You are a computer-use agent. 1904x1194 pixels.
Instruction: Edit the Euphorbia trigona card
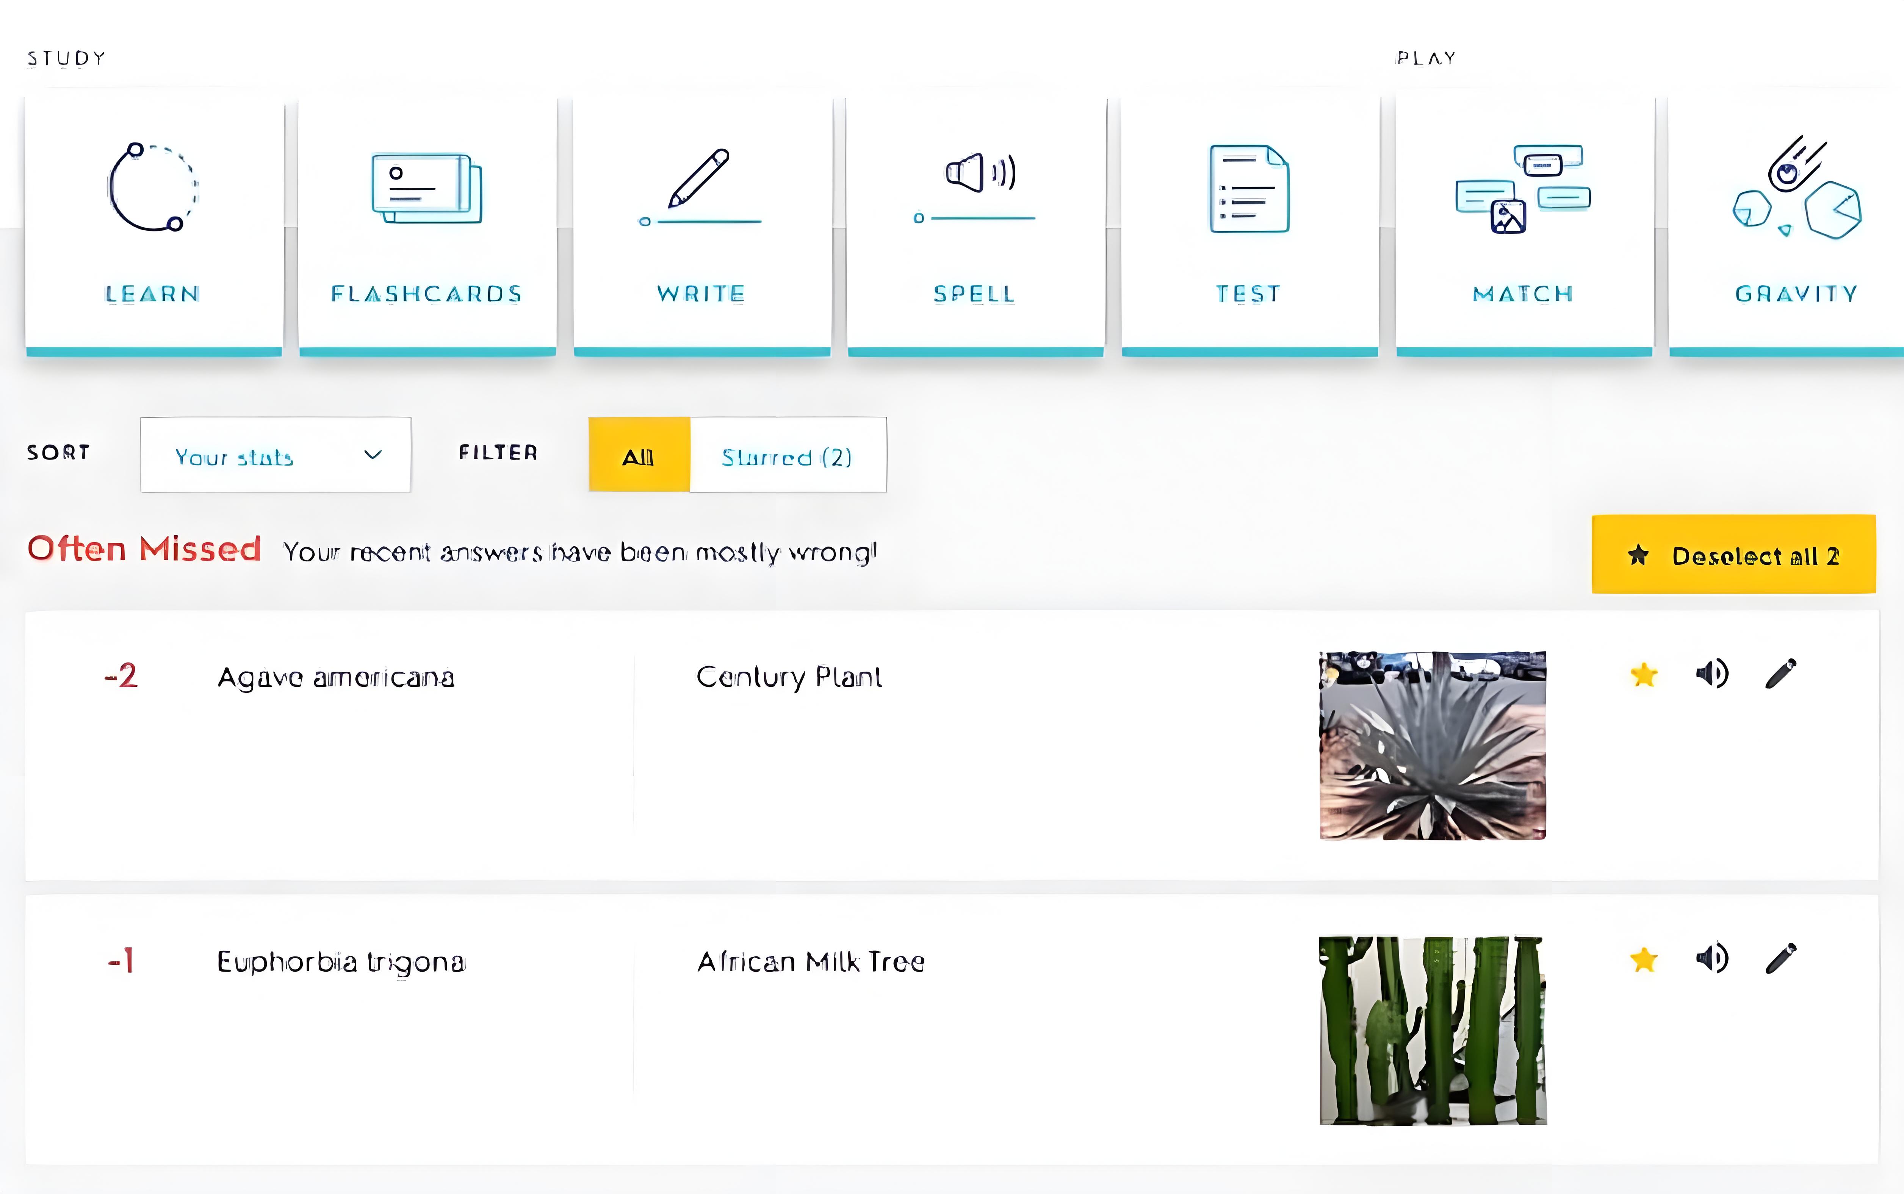click(1782, 958)
